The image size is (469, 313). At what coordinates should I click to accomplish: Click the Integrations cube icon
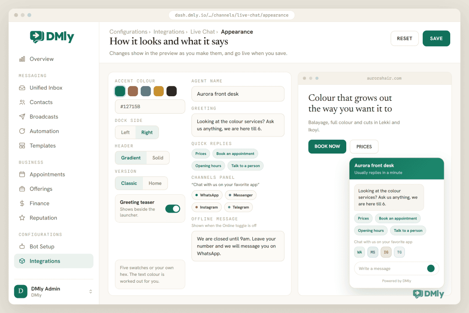point(22,261)
